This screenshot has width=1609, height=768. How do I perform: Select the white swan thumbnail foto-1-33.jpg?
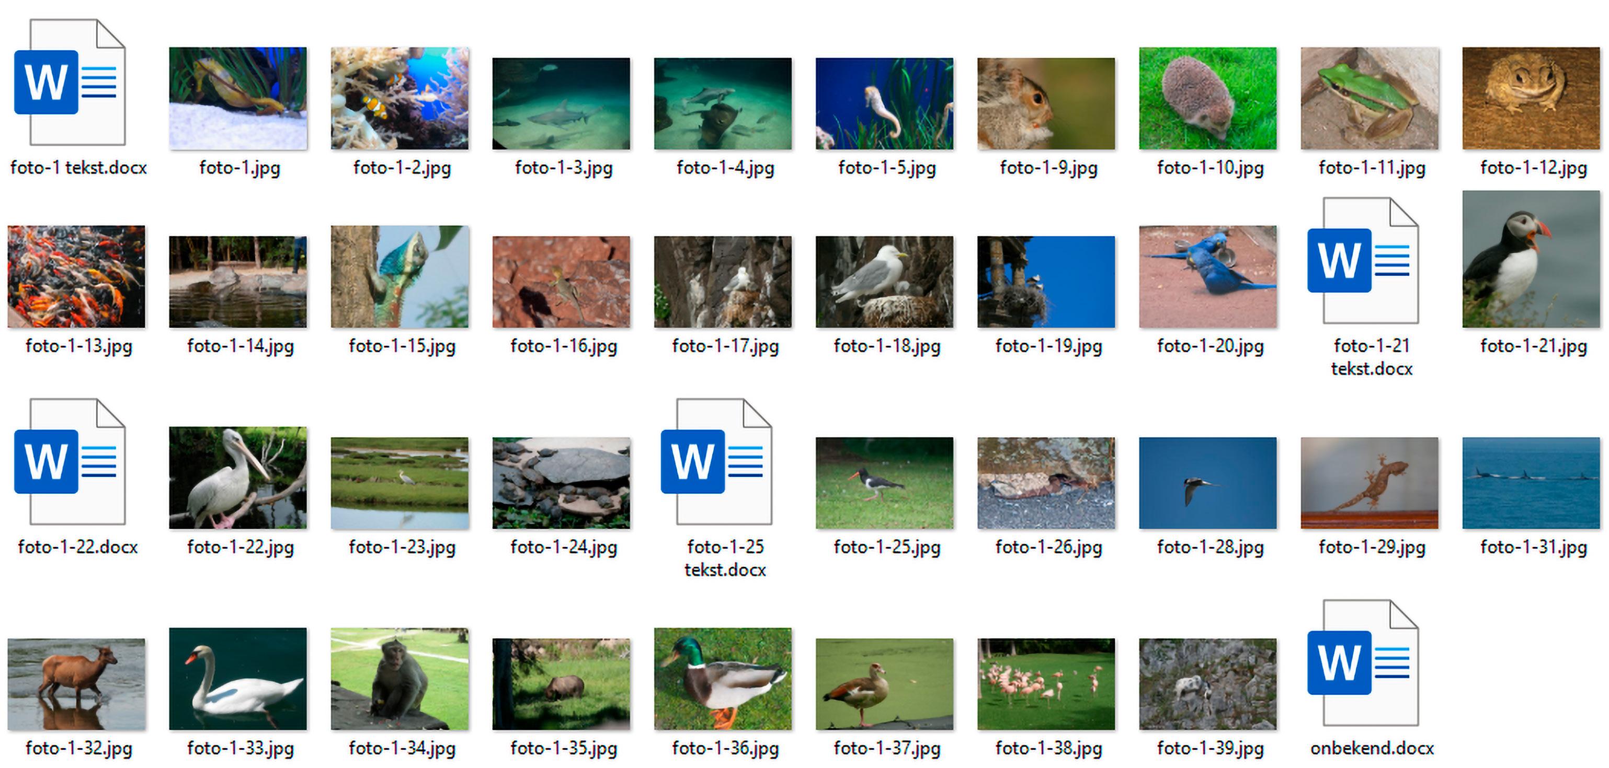click(x=238, y=679)
